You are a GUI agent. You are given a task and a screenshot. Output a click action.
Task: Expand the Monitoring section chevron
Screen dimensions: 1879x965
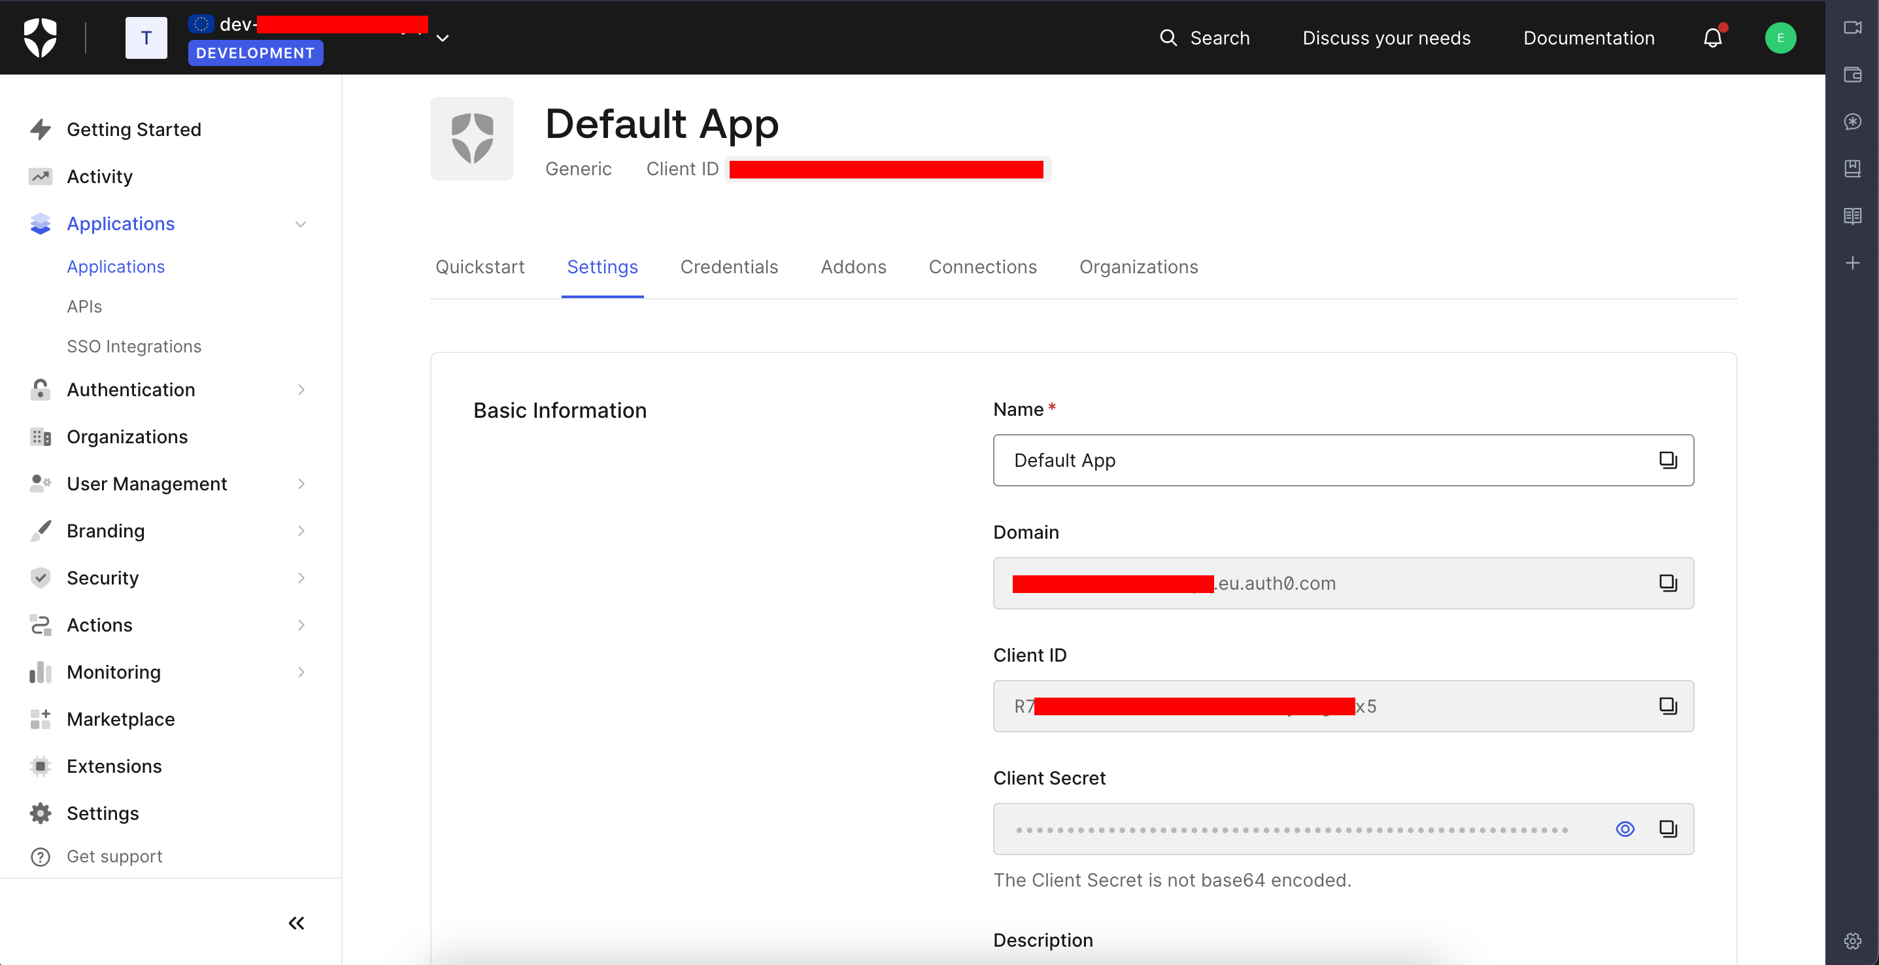301,672
